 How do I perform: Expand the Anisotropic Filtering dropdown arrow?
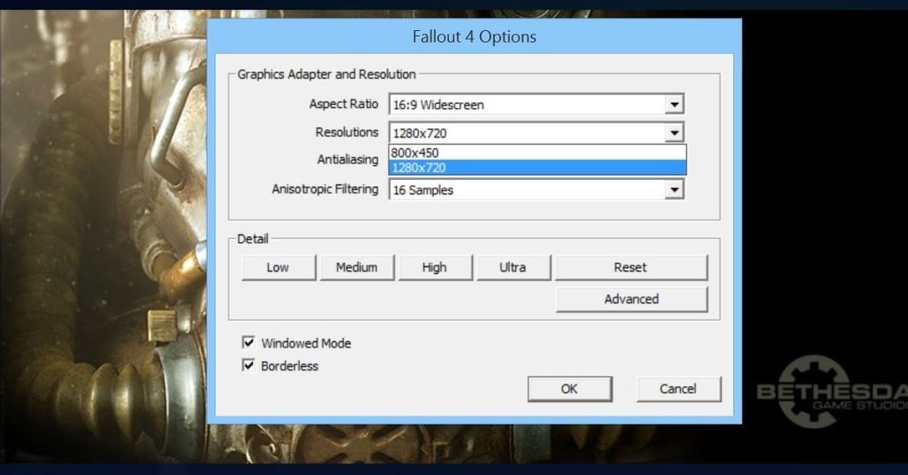[674, 190]
